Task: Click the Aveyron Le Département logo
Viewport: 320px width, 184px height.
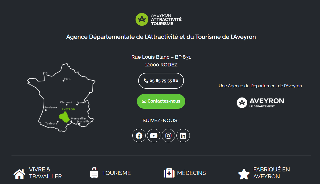Action: click(x=260, y=102)
